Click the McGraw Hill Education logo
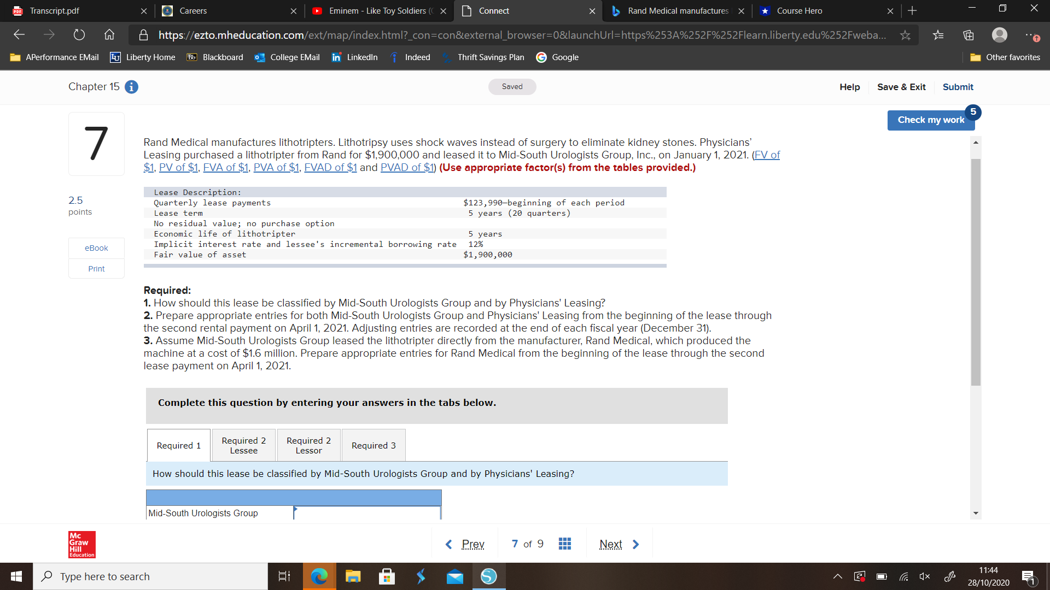This screenshot has width=1050, height=590. 81,544
